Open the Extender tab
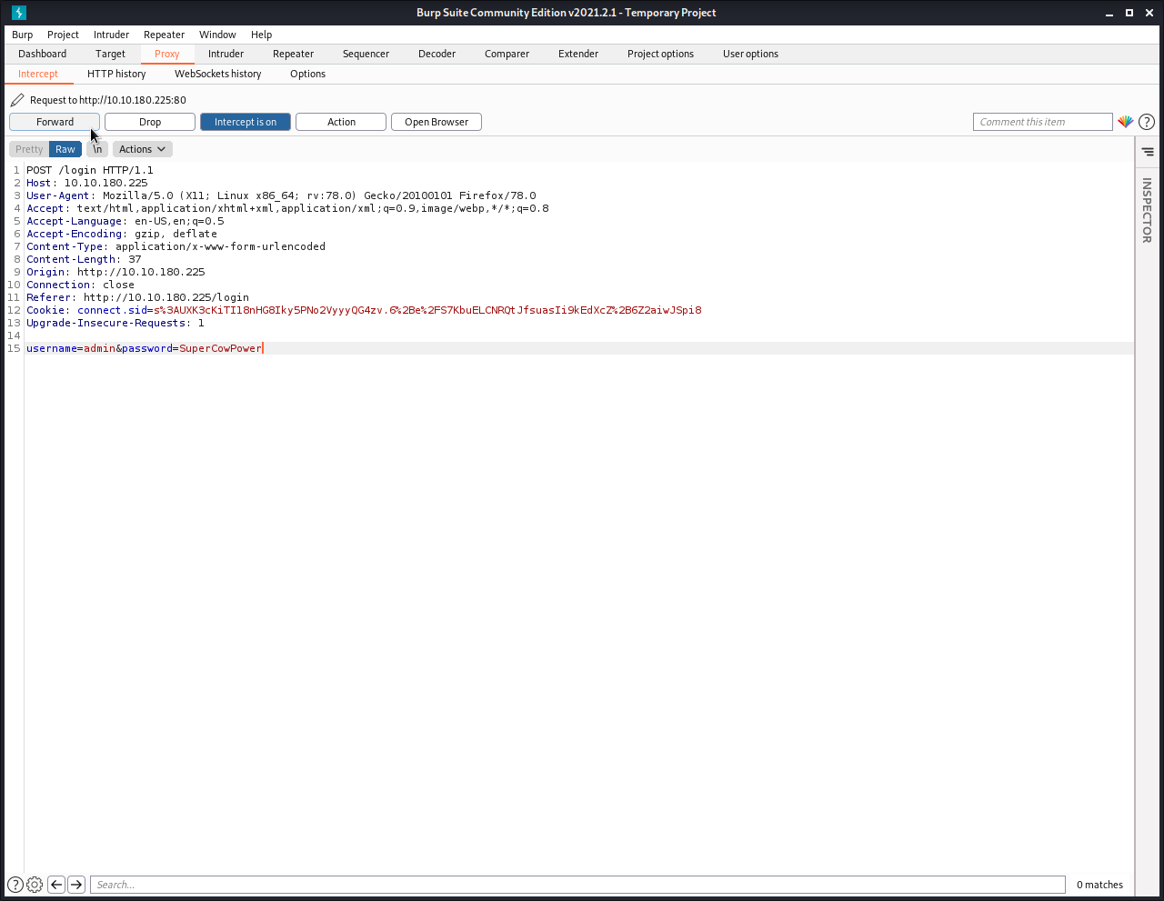 tap(578, 54)
